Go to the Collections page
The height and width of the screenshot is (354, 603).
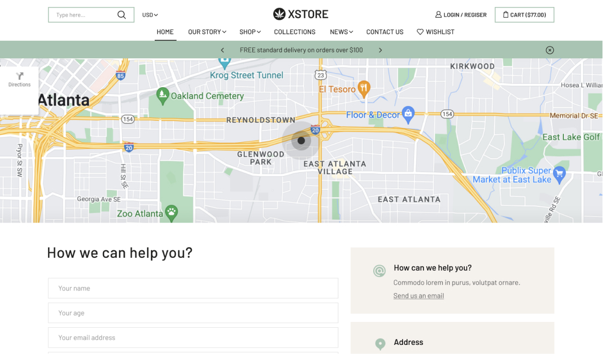(295, 32)
